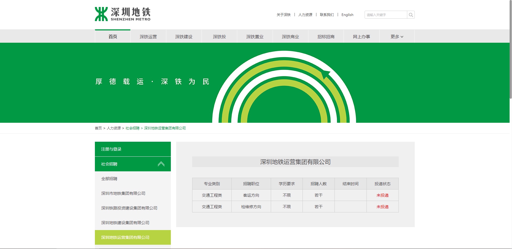Click the Shenzhen Metro logo

[x=123, y=14]
